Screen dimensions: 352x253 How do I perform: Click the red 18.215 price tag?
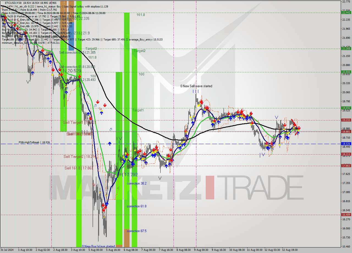(346, 154)
